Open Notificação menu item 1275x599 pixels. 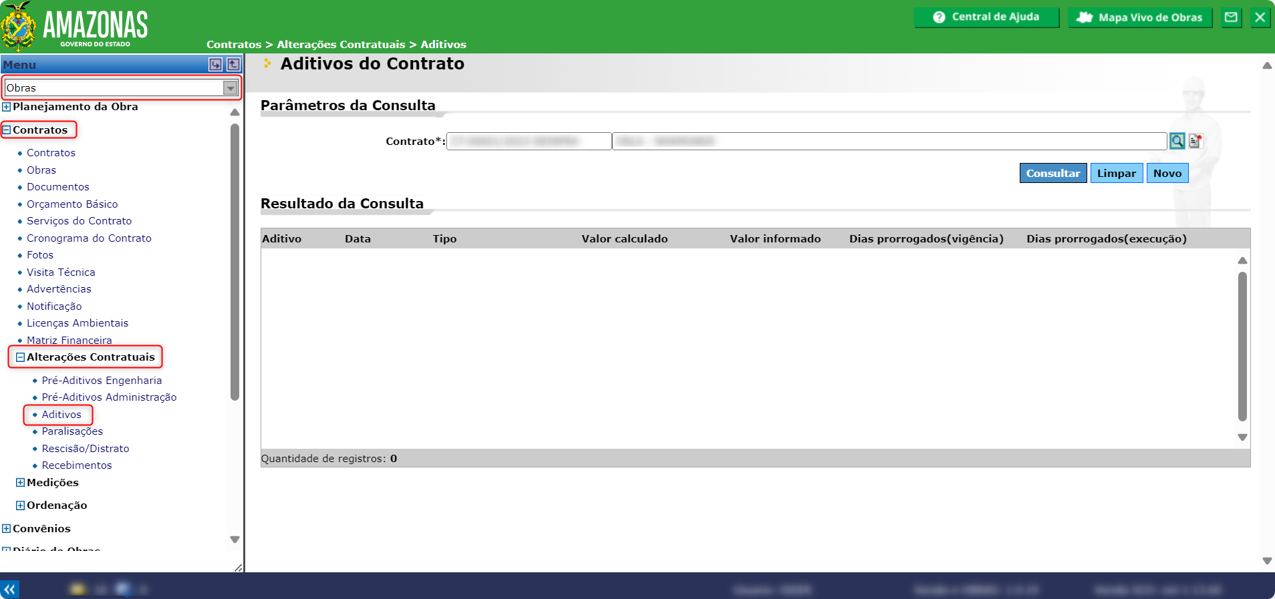coord(54,307)
